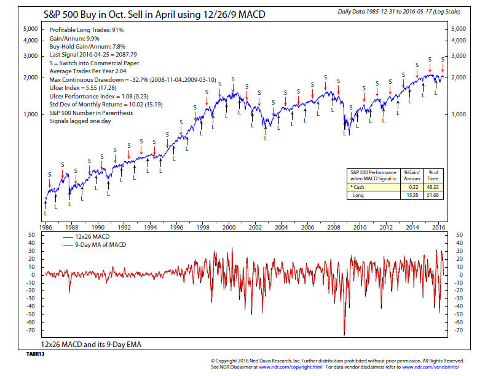Click the Long gain value 15.28
Viewport: 485px width, 376px height.
tap(412, 196)
